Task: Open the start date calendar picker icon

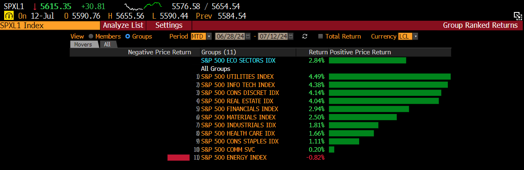Action: click(x=248, y=36)
